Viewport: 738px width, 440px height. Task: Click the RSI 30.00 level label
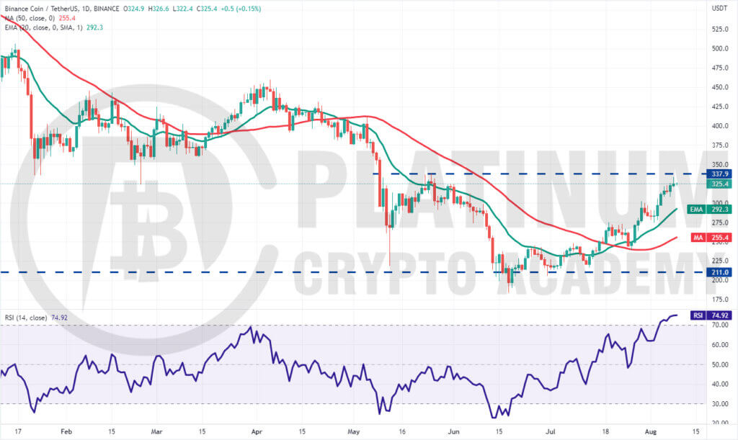click(720, 404)
